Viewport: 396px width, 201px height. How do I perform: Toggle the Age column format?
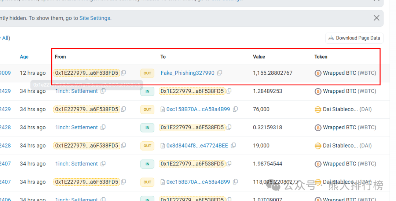(x=24, y=57)
